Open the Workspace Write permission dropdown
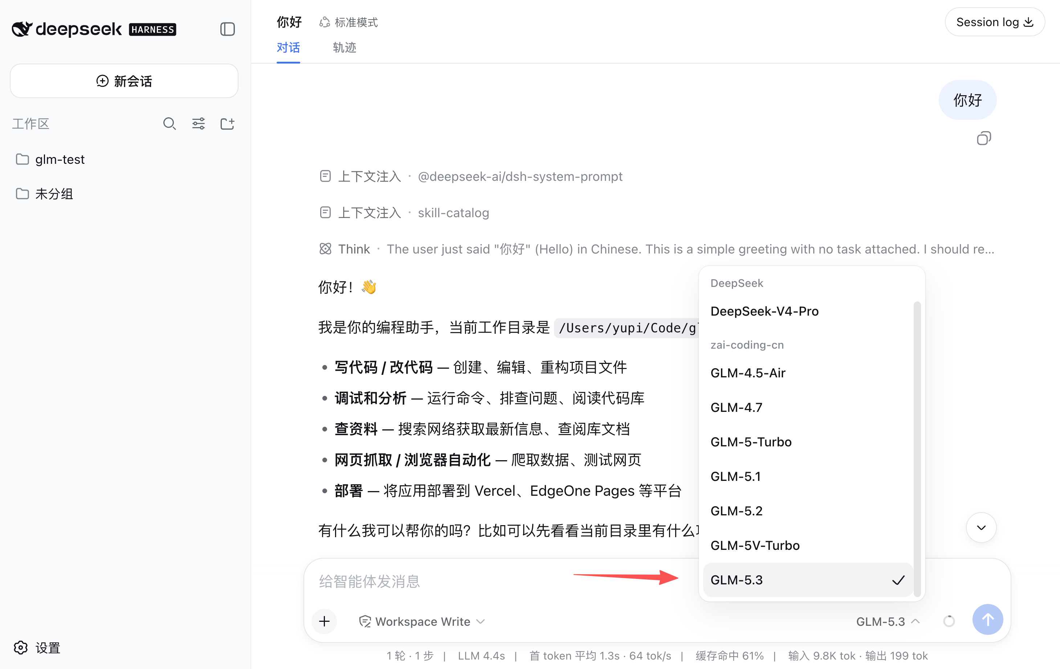The height and width of the screenshot is (669, 1060). tap(422, 621)
